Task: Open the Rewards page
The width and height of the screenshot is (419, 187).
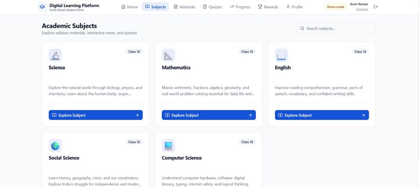Action: coord(268,7)
